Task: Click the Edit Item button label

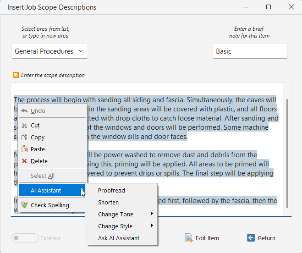Action: tap(207, 238)
